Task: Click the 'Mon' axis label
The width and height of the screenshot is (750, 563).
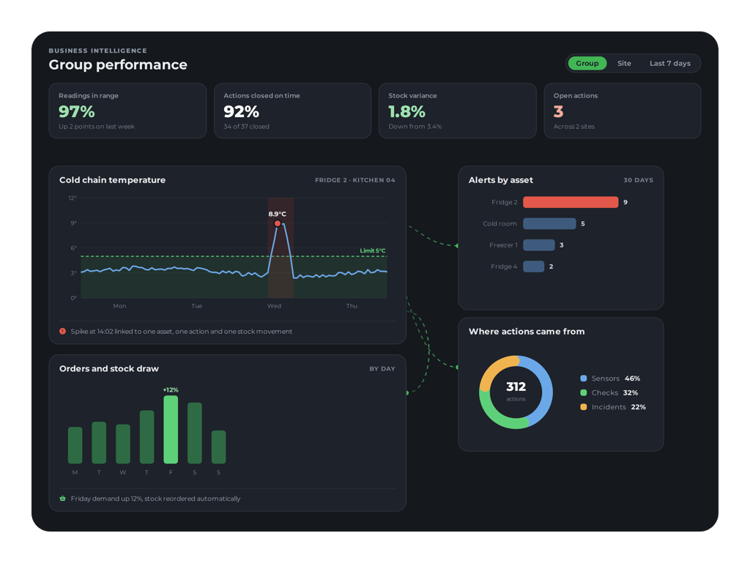Action: point(119,306)
